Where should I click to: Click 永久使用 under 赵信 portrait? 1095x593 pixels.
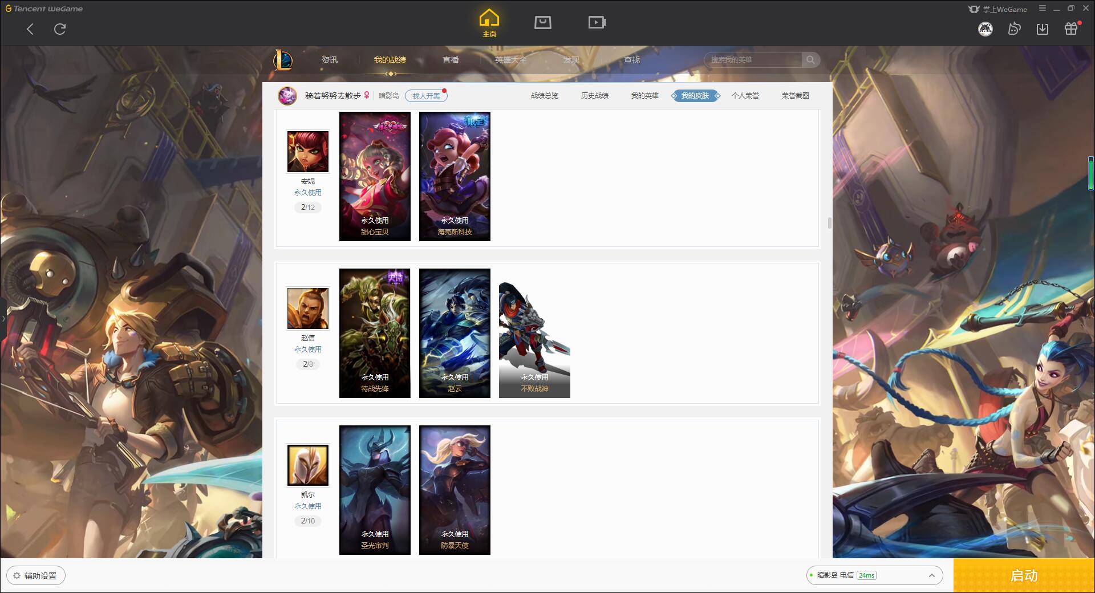[x=308, y=350]
